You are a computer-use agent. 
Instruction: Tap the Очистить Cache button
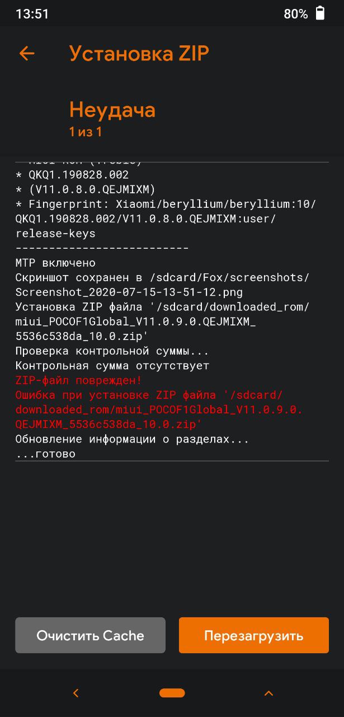pyautogui.click(x=90, y=635)
